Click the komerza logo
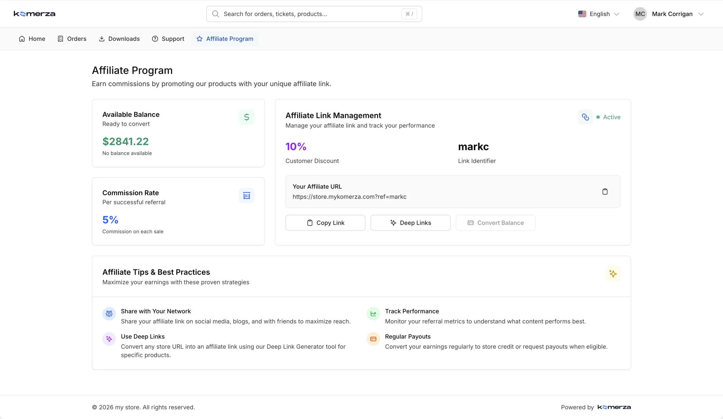 (x=34, y=14)
